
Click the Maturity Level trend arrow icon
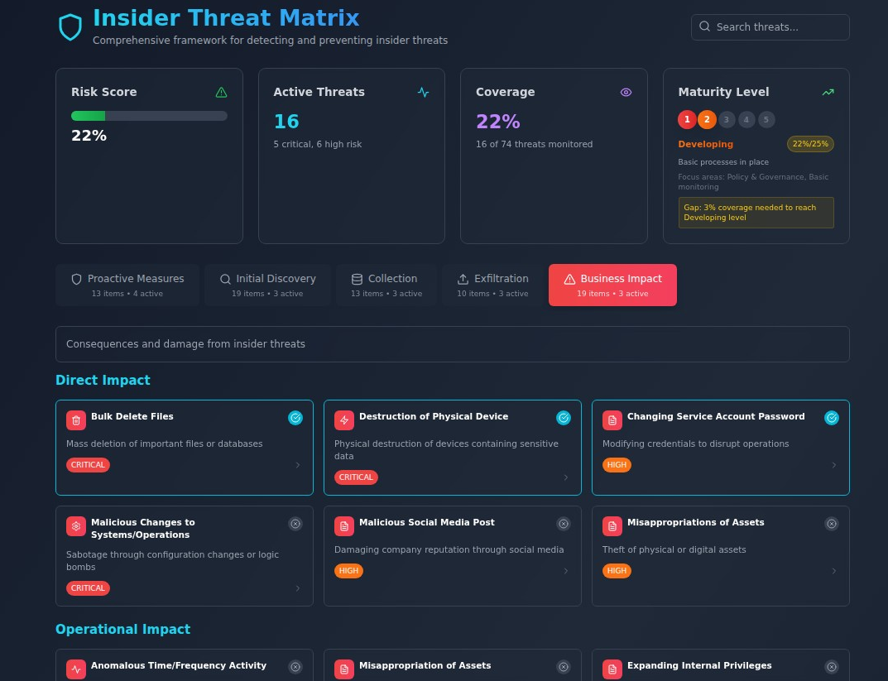pos(828,93)
